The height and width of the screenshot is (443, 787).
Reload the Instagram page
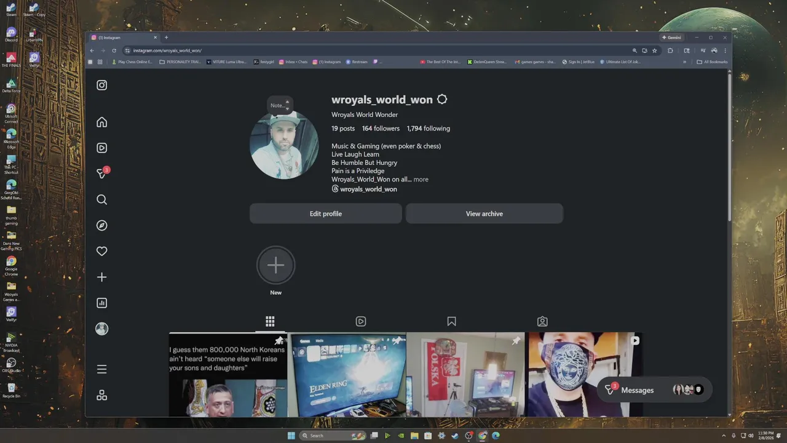click(114, 50)
